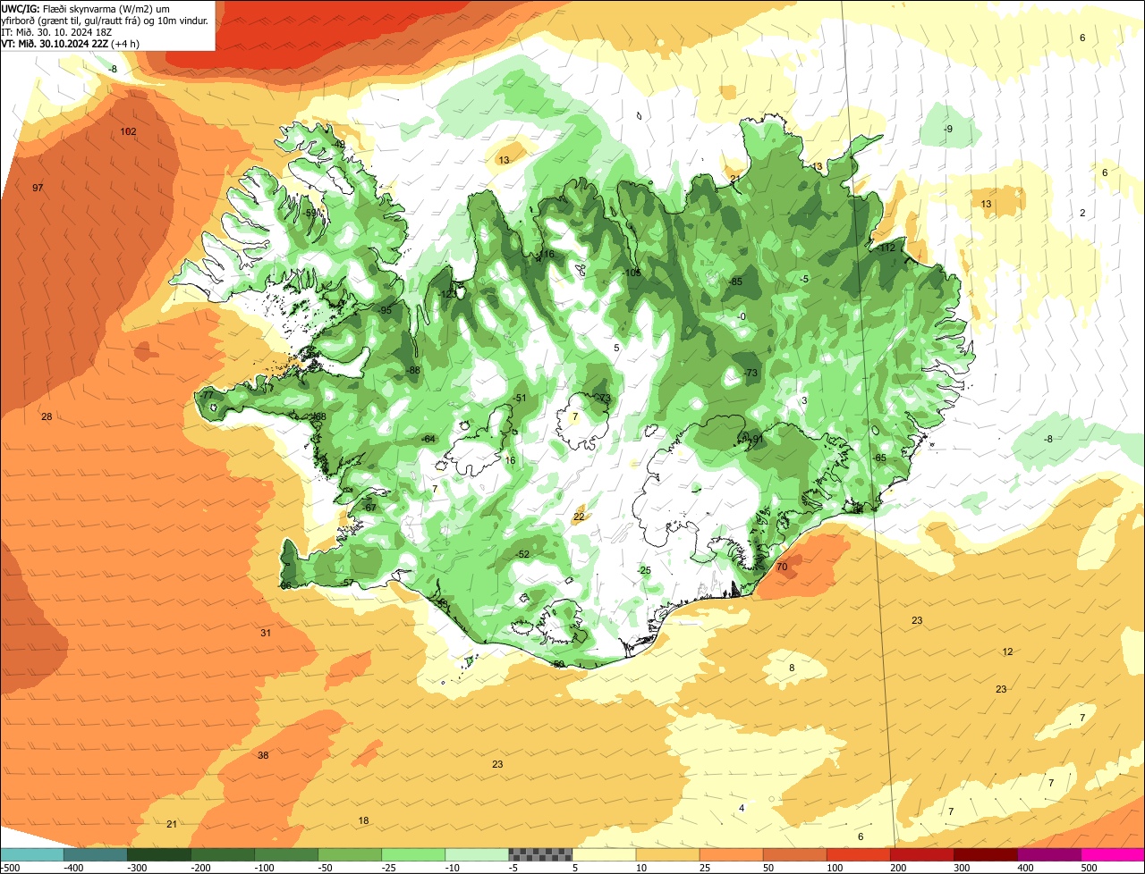Click the '8' value south of the coast

pyautogui.click(x=792, y=668)
